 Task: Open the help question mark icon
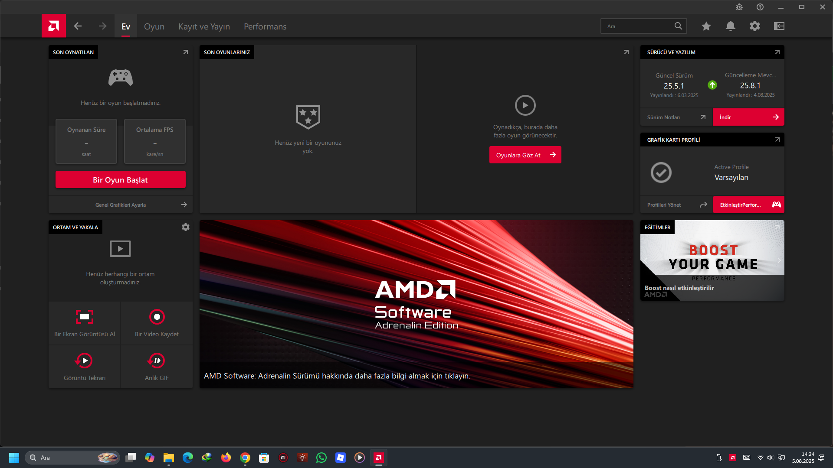[x=760, y=7]
